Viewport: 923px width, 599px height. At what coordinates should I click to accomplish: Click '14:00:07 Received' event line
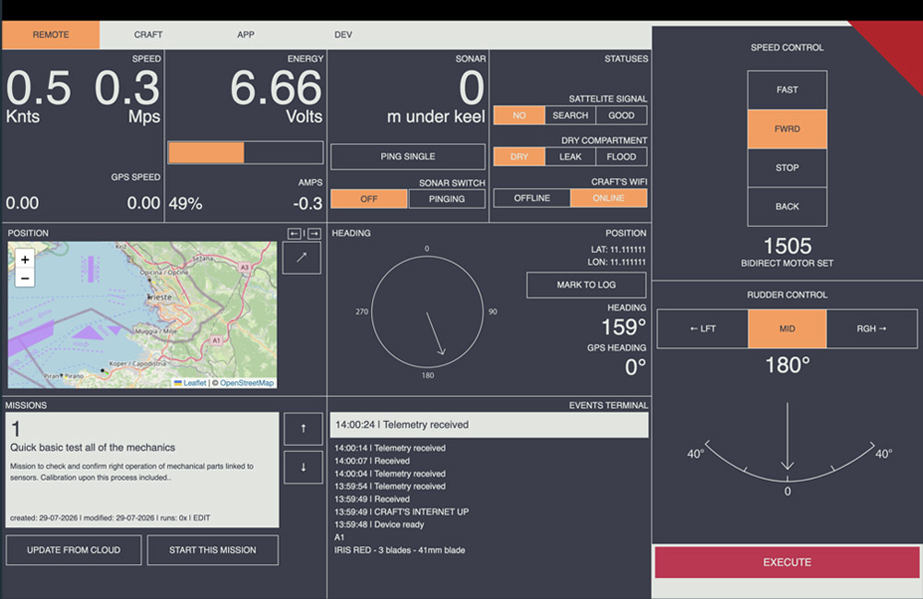click(372, 461)
